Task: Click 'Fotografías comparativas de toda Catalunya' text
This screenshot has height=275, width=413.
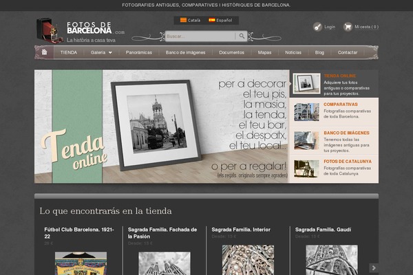Action: pos(347,170)
